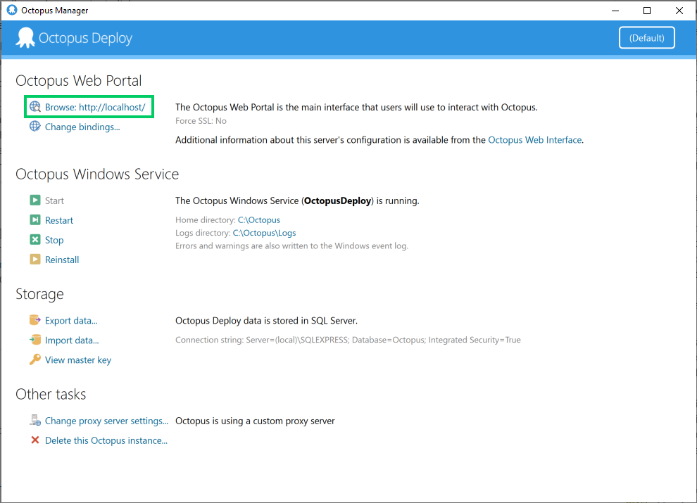Restart the Octopus Windows Service
697x503 pixels.
click(x=59, y=220)
